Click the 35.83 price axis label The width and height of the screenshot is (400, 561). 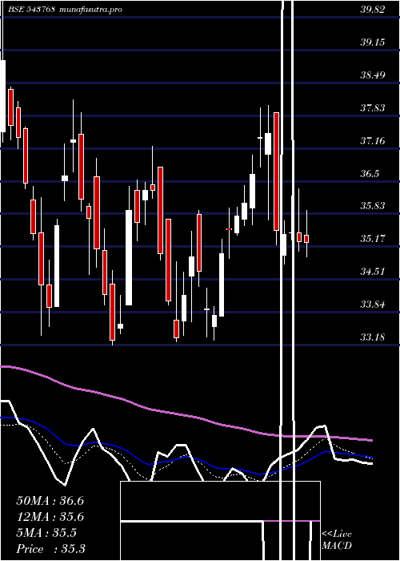click(x=373, y=206)
